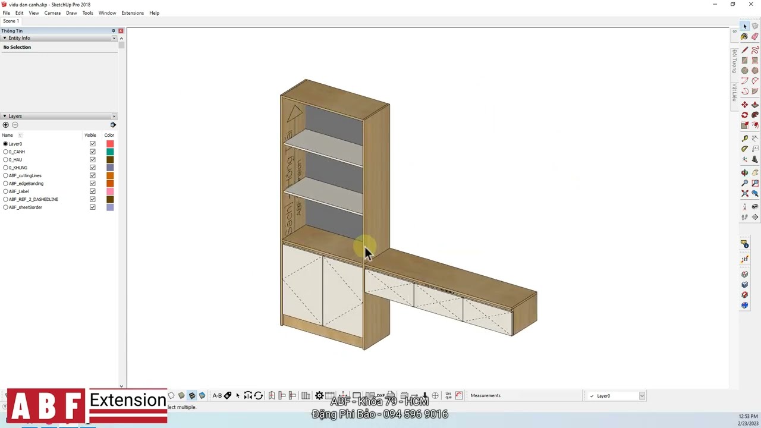Screen dimensions: 761x428
Task: Select the Circle drawing tool
Action: click(745, 70)
